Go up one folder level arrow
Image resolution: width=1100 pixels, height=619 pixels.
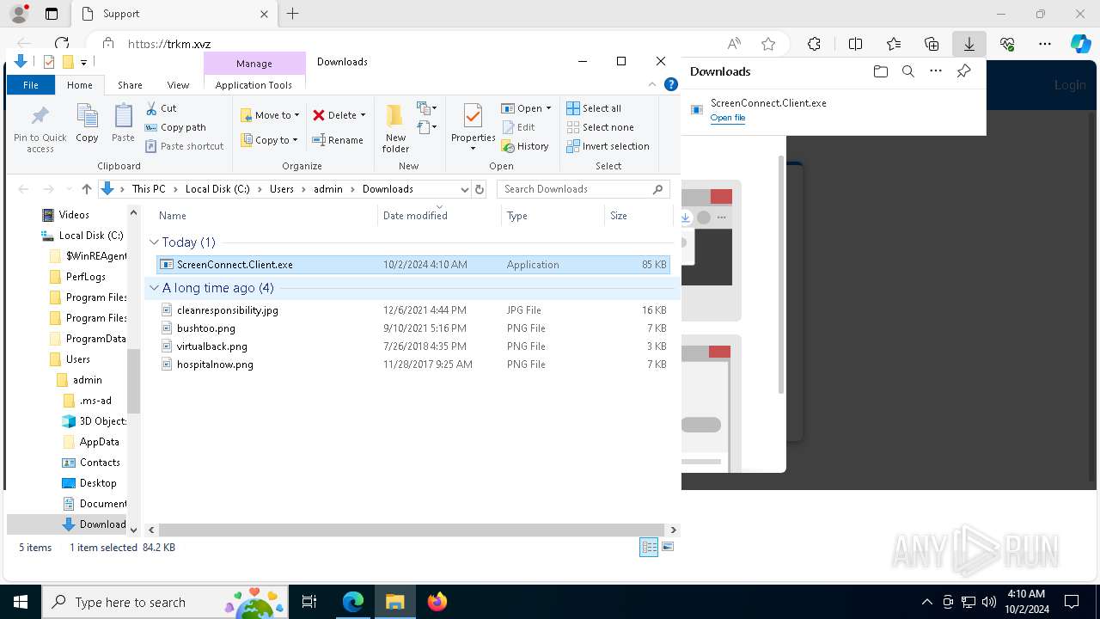[x=86, y=189]
